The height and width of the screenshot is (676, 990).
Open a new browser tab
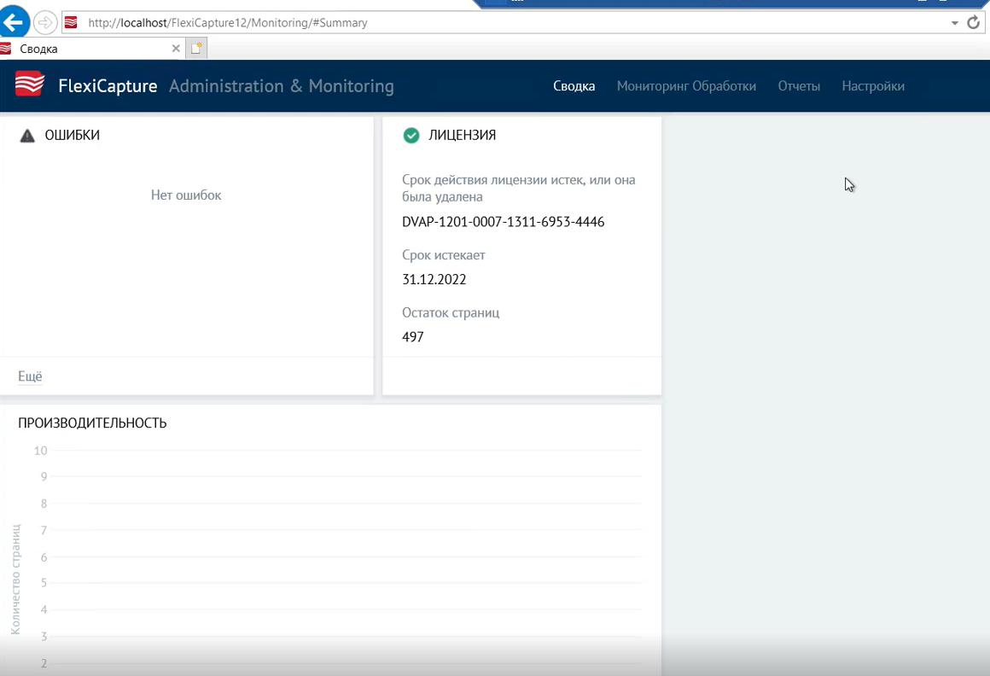[196, 49]
